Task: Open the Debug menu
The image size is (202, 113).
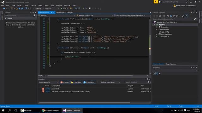Action: point(33,5)
